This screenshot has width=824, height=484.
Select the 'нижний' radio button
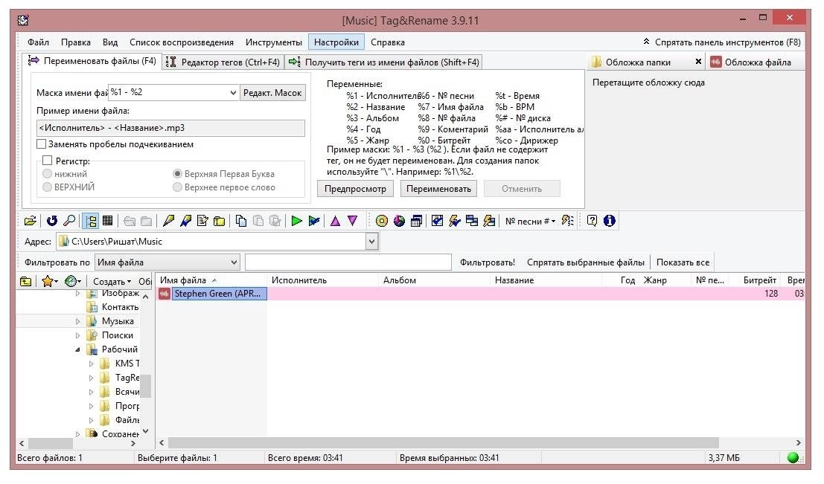coord(48,174)
